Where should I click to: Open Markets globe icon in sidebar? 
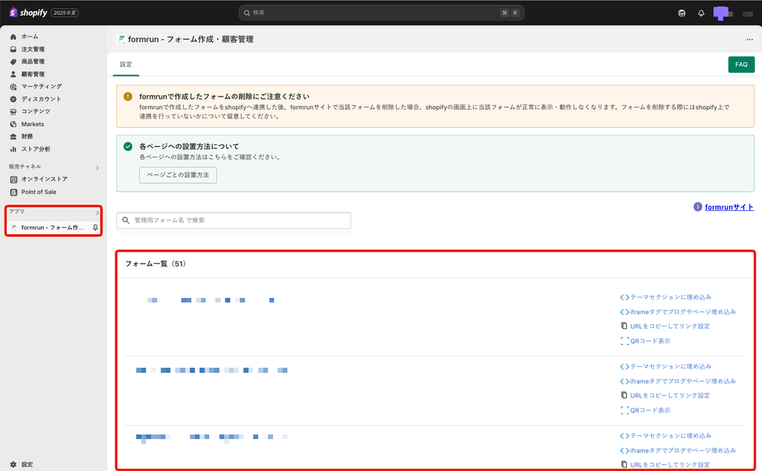13,124
